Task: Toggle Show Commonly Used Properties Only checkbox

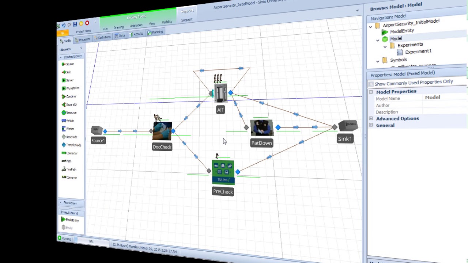Action: pos(371,84)
